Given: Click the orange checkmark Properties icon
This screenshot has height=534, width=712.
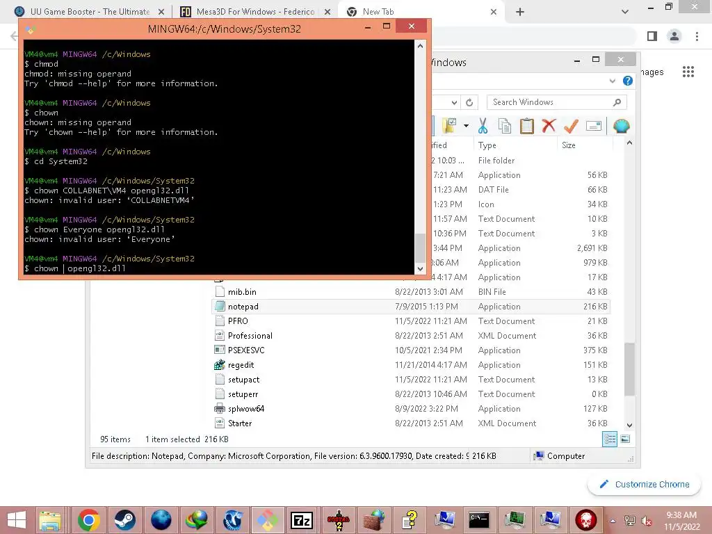Looking at the screenshot, I should click(572, 126).
